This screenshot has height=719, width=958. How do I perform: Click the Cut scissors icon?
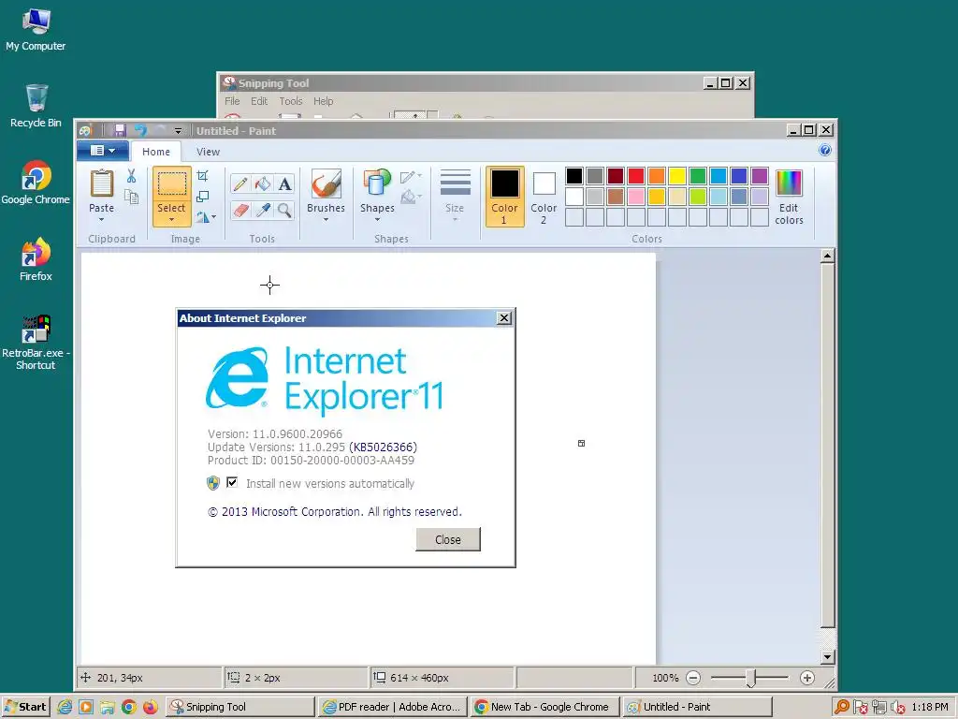point(131,176)
